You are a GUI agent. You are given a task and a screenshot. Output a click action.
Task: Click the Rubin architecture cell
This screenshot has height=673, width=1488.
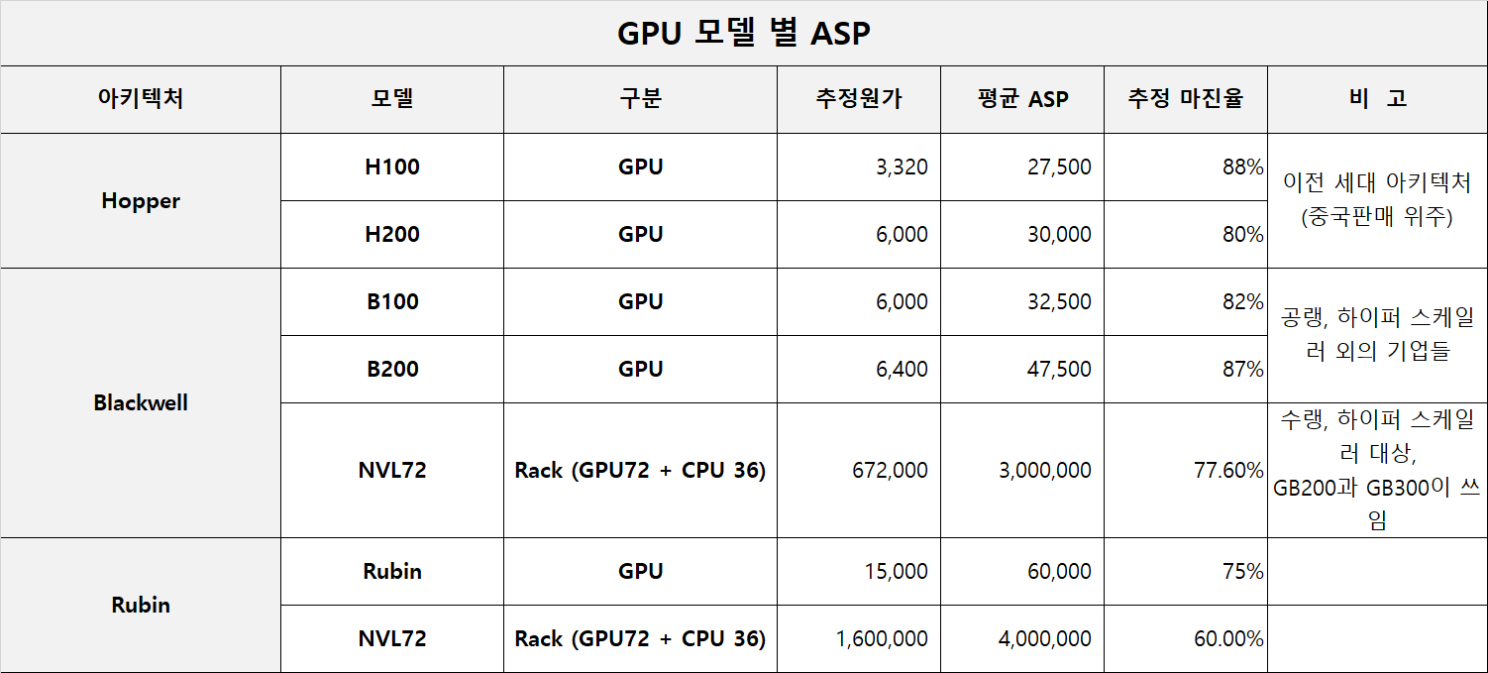coord(141,606)
